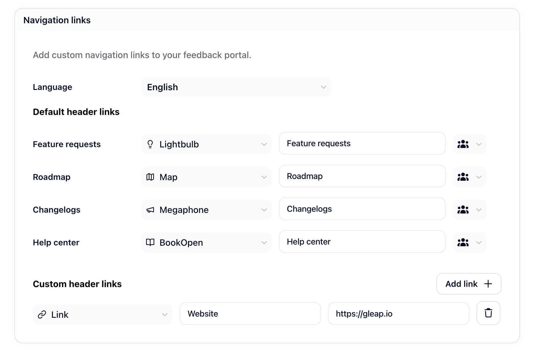Click the plus icon in Add link

tap(488, 284)
